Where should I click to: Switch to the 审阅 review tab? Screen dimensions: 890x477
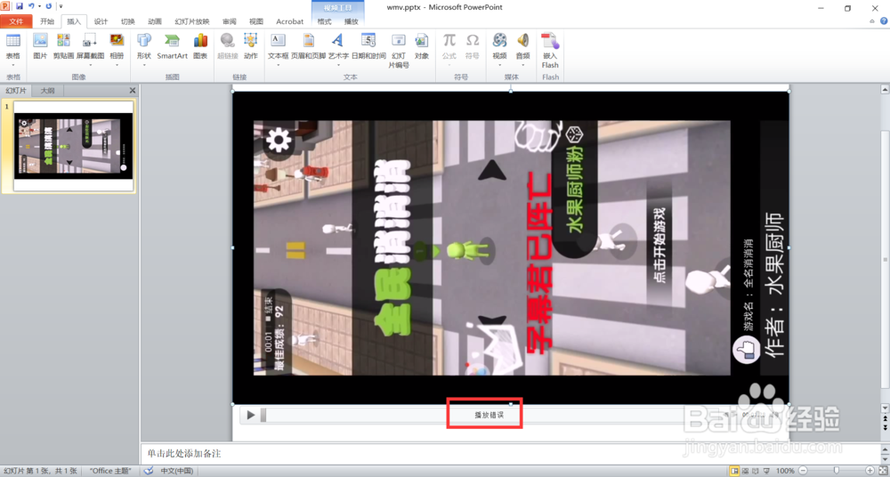[x=230, y=21]
